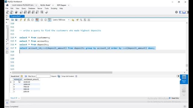Viewport: 193px width, 108px height.
Task: Open the Scripting menu
Action: tap(54, 8)
